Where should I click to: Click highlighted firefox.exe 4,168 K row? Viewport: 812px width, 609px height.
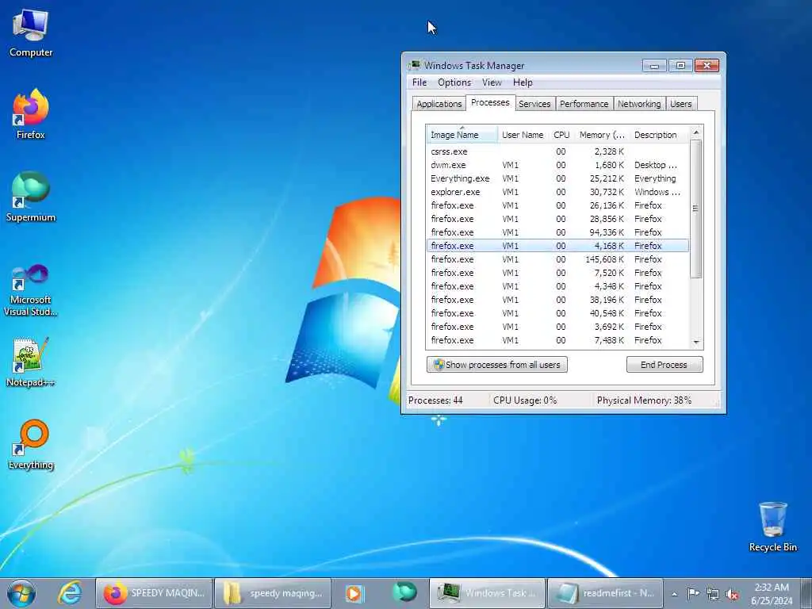coord(557,246)
